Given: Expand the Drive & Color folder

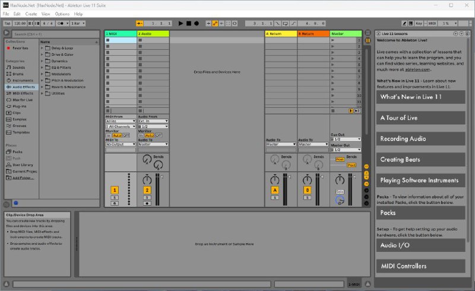Looking at the screenshot, I should click(x=42, y=55).
